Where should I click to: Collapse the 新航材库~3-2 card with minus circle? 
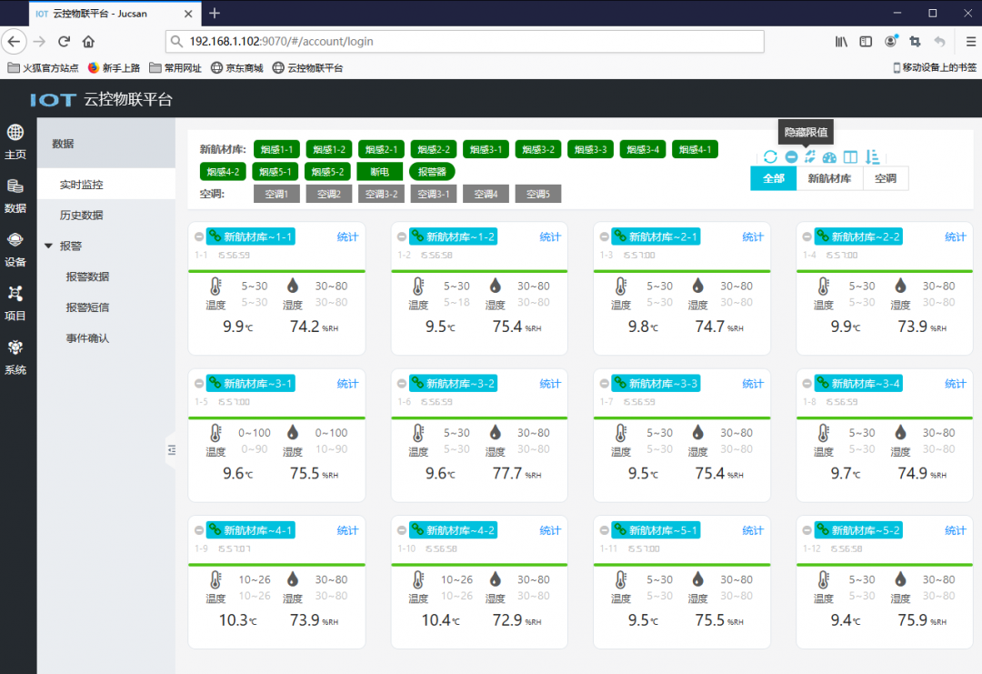click(x=402, y=383)
